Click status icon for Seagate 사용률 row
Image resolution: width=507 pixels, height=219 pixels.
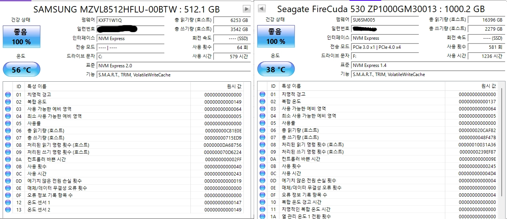262,123
